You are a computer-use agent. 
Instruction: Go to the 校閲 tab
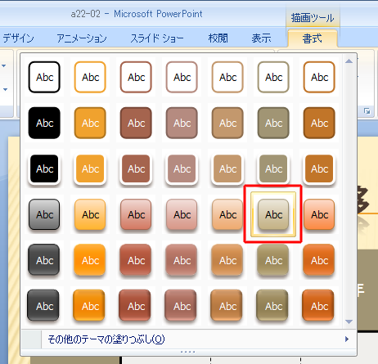point(218,38)
